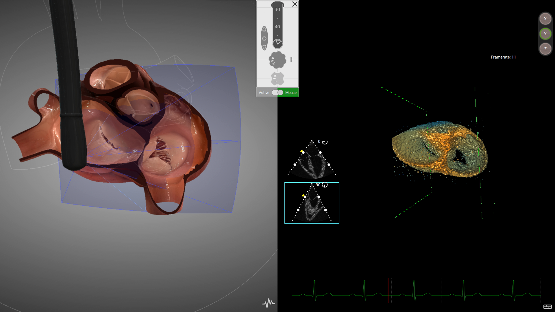Click the probe lower arrow button
Viewport: 555px width, 312px height.
tap(264, 47)
